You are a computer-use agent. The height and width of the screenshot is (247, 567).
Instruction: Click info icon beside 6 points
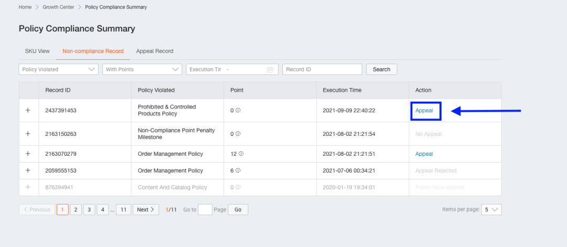click(238, 170)
